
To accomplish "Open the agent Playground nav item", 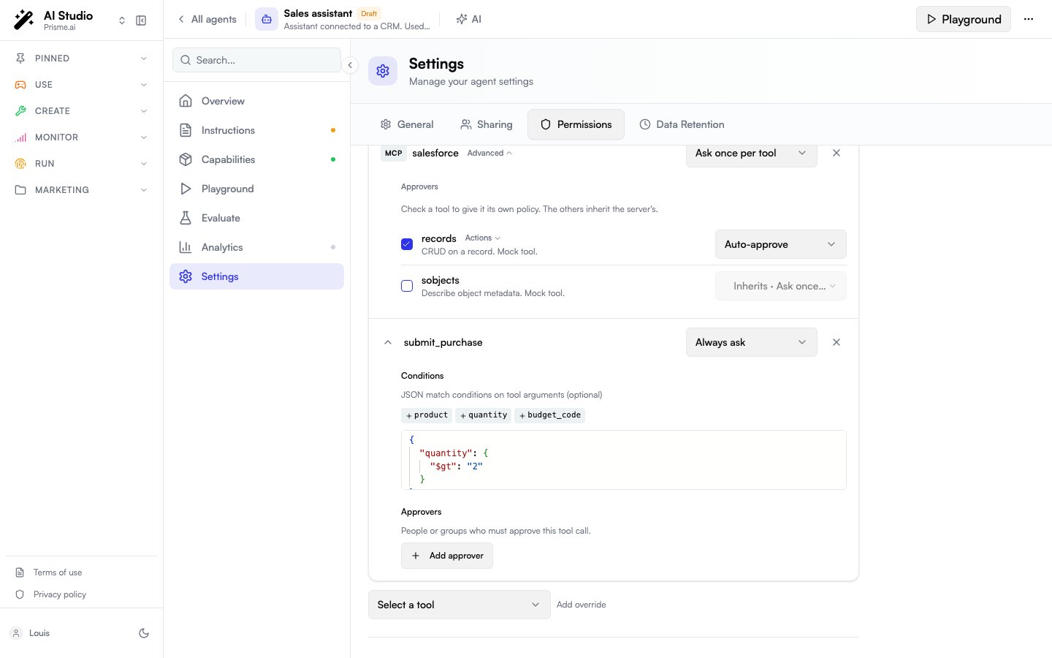I will [x=256, y=189].
